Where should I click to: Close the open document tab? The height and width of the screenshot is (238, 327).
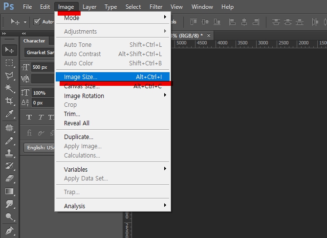[x=209, y=36]
